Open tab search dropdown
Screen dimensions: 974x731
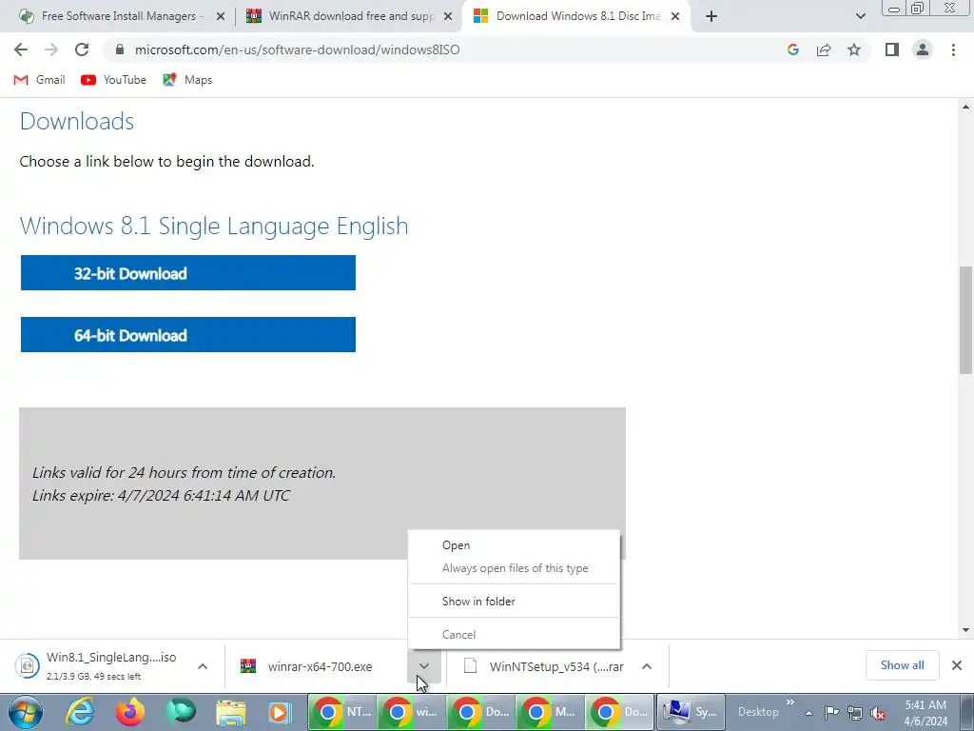point(860,16)
